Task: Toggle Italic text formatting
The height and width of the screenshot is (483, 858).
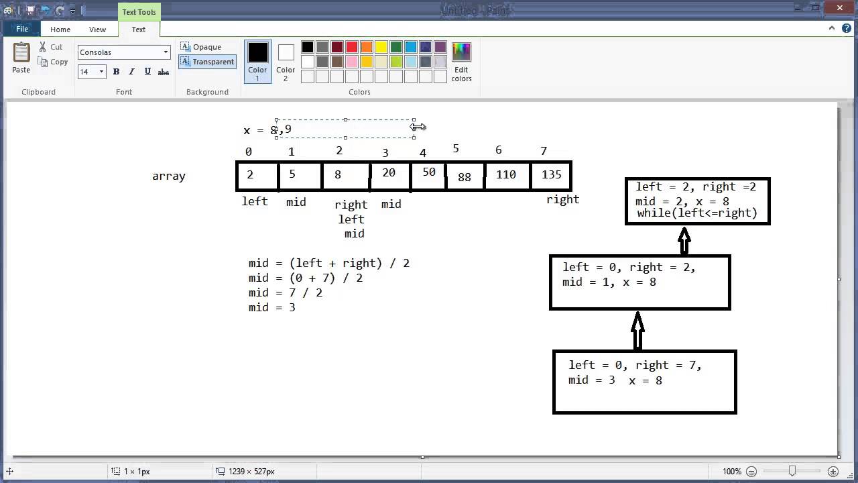Action: [x=131, y=72]
